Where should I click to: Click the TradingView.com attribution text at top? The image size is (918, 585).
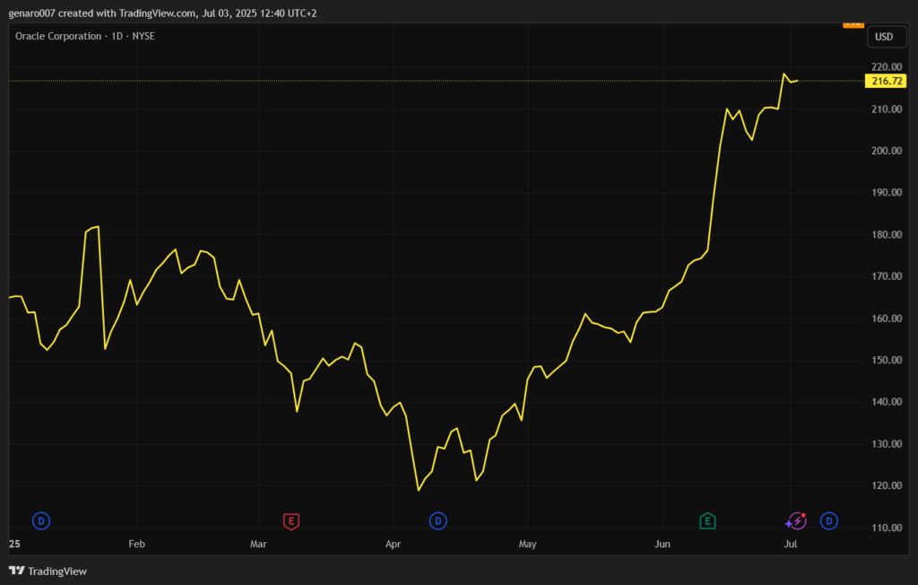(x=162, y=13)
